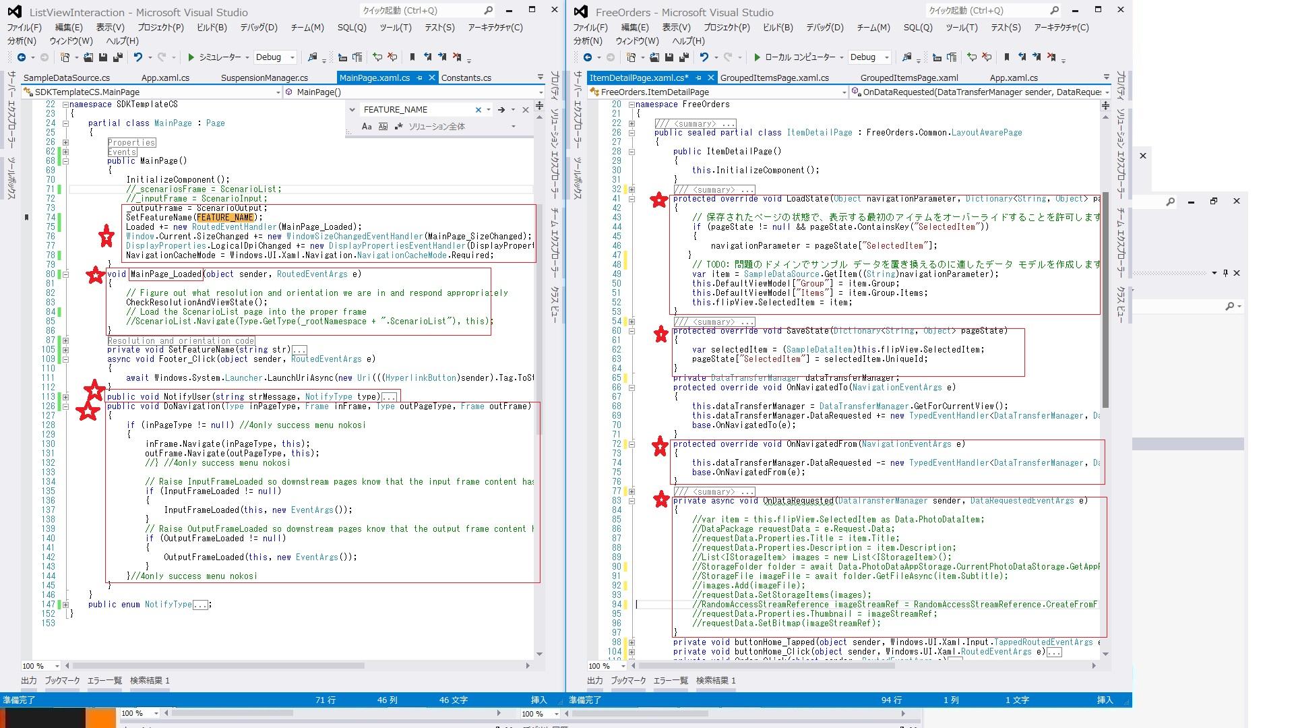
Task: Open the ビルド(B) menu in the FreeOrders window
Action: (x=778, y=28)
